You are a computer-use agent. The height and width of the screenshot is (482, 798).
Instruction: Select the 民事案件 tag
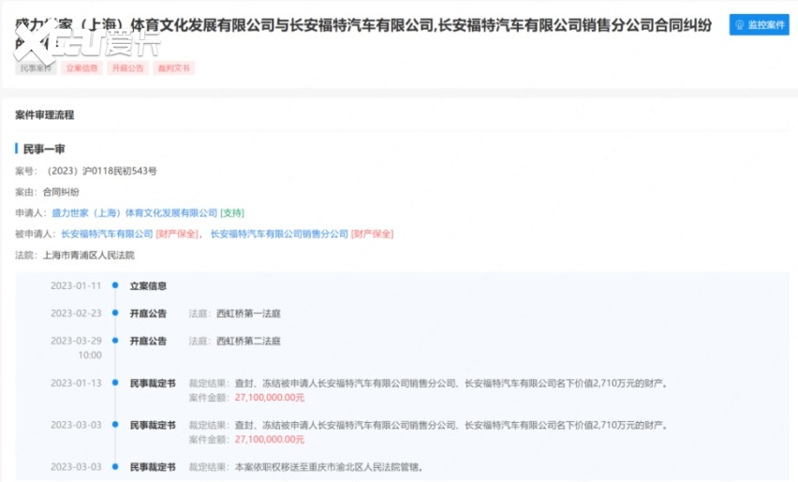point(35,68)
